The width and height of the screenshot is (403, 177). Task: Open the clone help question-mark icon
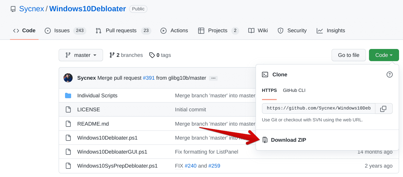pyautogui.click(x=390, y=75)
